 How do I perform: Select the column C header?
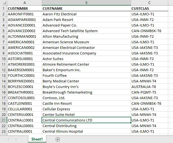149,3
